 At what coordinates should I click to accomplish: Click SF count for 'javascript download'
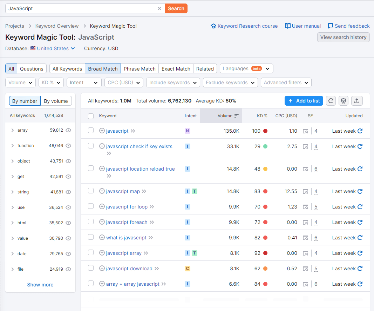[316, 269]
